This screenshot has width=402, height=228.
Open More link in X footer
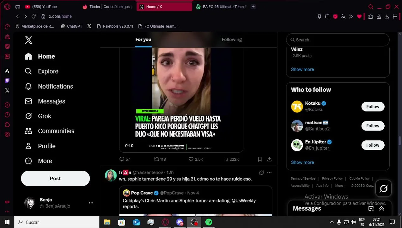click(340, 186)
